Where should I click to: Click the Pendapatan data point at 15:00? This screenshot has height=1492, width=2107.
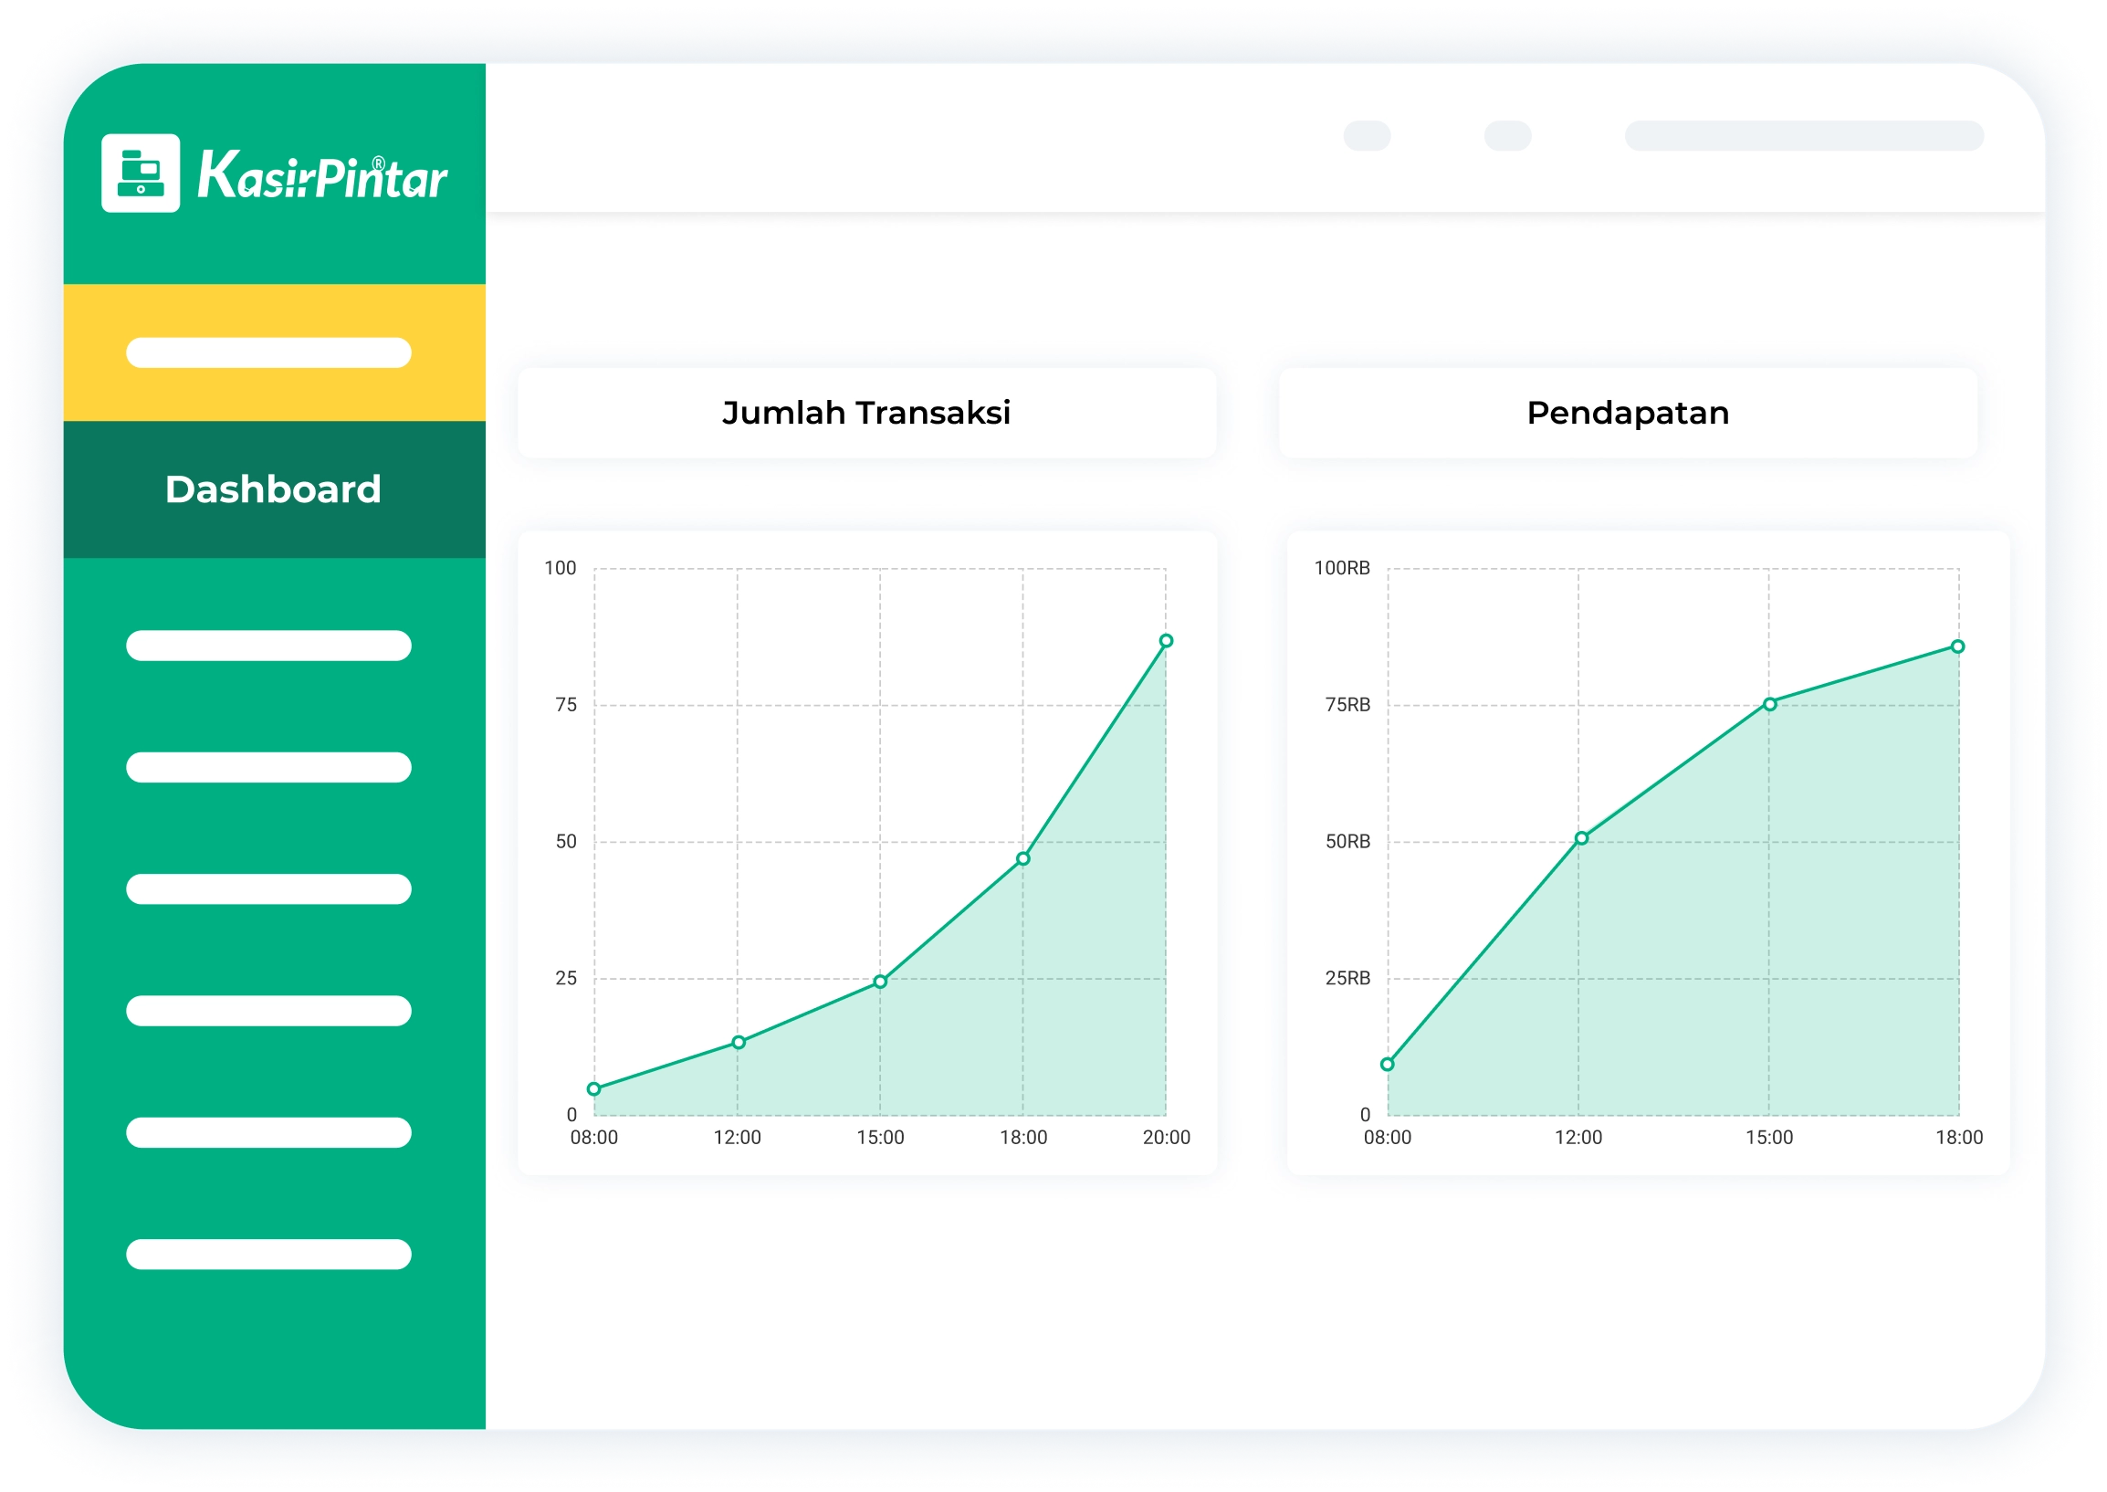click(x=1769, y=704)
